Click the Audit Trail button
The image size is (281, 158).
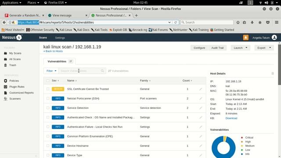tap(217, 48)
